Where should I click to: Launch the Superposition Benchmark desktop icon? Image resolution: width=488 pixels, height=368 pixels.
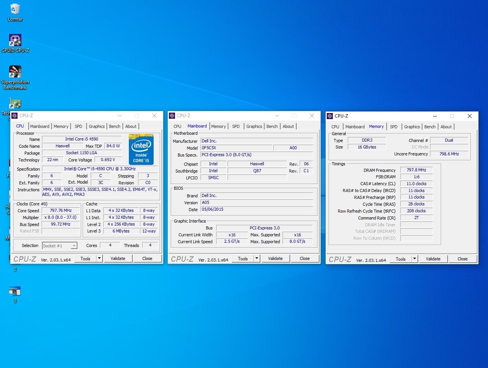[x=15, y=77]
